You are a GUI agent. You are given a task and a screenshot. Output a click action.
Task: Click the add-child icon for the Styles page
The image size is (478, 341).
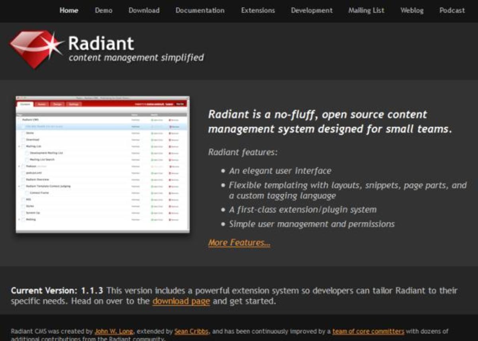155,206
